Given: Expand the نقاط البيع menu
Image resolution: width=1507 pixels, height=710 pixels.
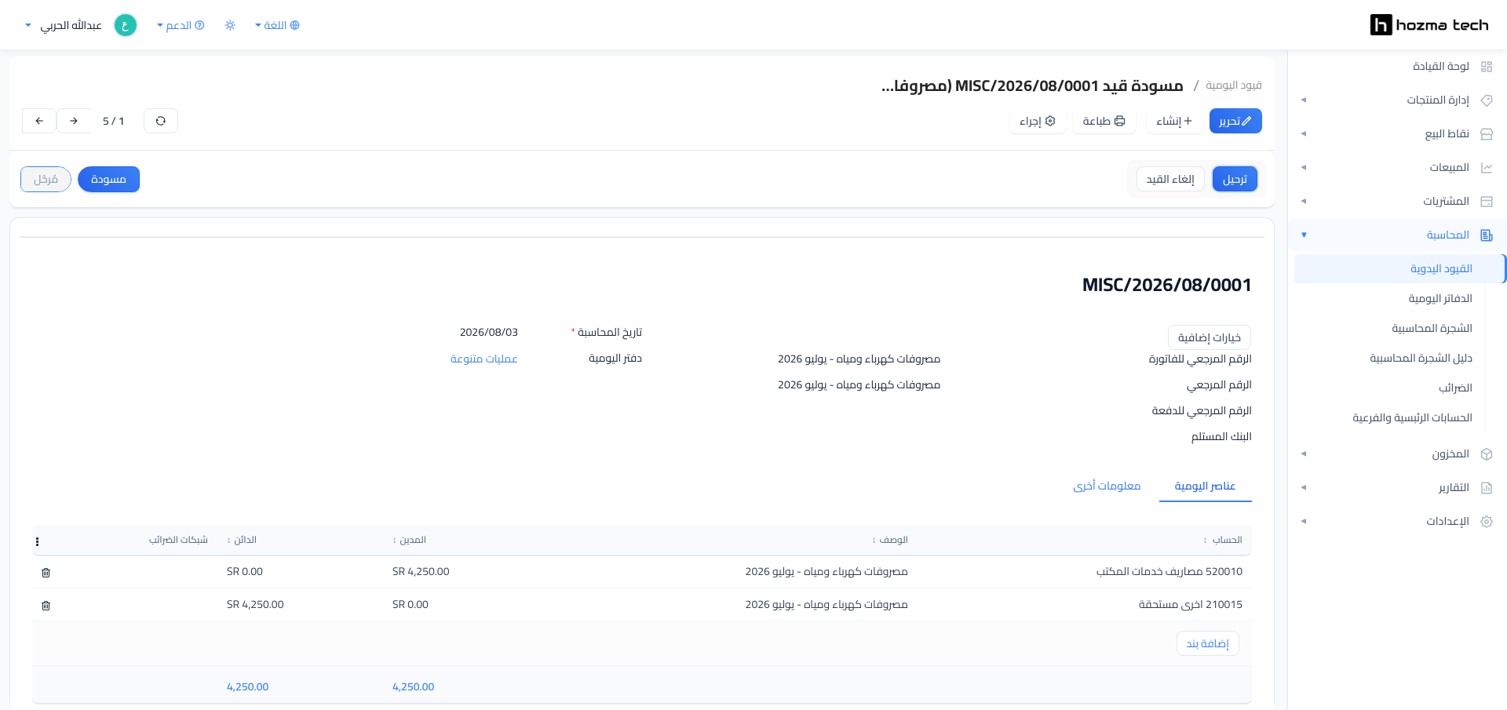Looking at the screenshot, I should [1397, 134].
